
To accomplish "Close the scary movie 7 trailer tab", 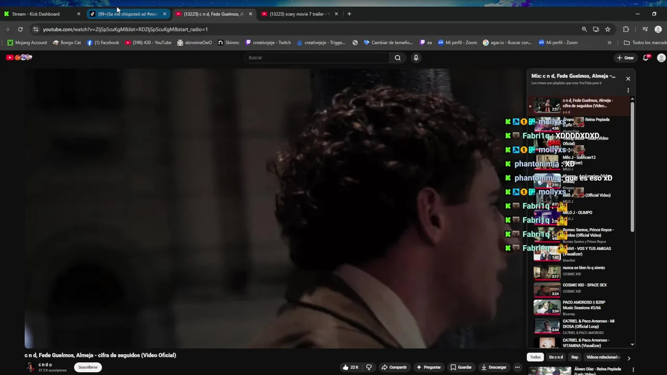I will (x=336, y=14).
